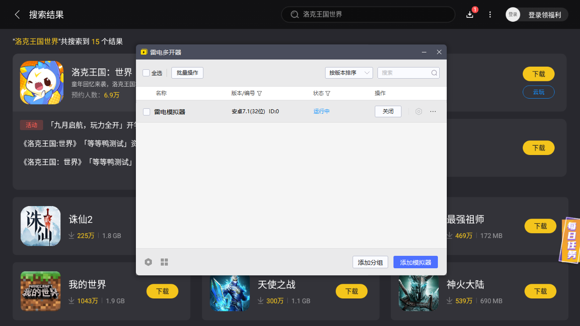580x326 pixels.
Task: Switch to grid arrangement icon at bottom
Action: tap(164, 262)
